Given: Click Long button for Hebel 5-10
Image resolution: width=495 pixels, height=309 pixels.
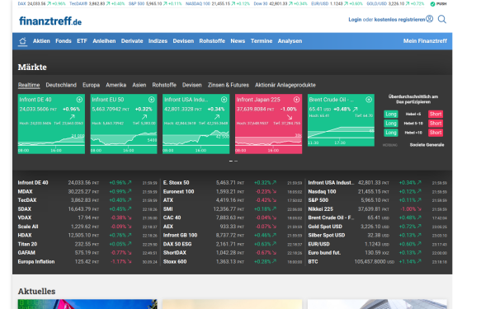Looking at the screenshot, I should click(x=391, y=124).
